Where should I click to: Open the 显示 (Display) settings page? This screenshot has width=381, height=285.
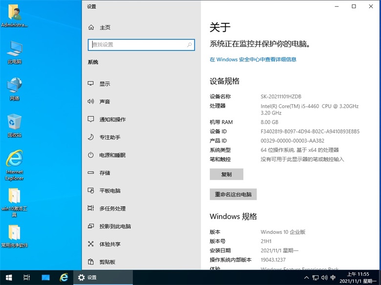[105, 84]
